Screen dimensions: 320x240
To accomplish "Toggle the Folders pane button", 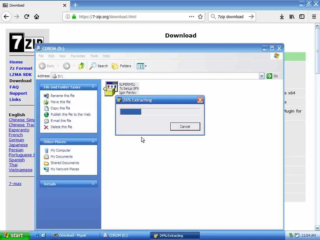I will 122,66.
